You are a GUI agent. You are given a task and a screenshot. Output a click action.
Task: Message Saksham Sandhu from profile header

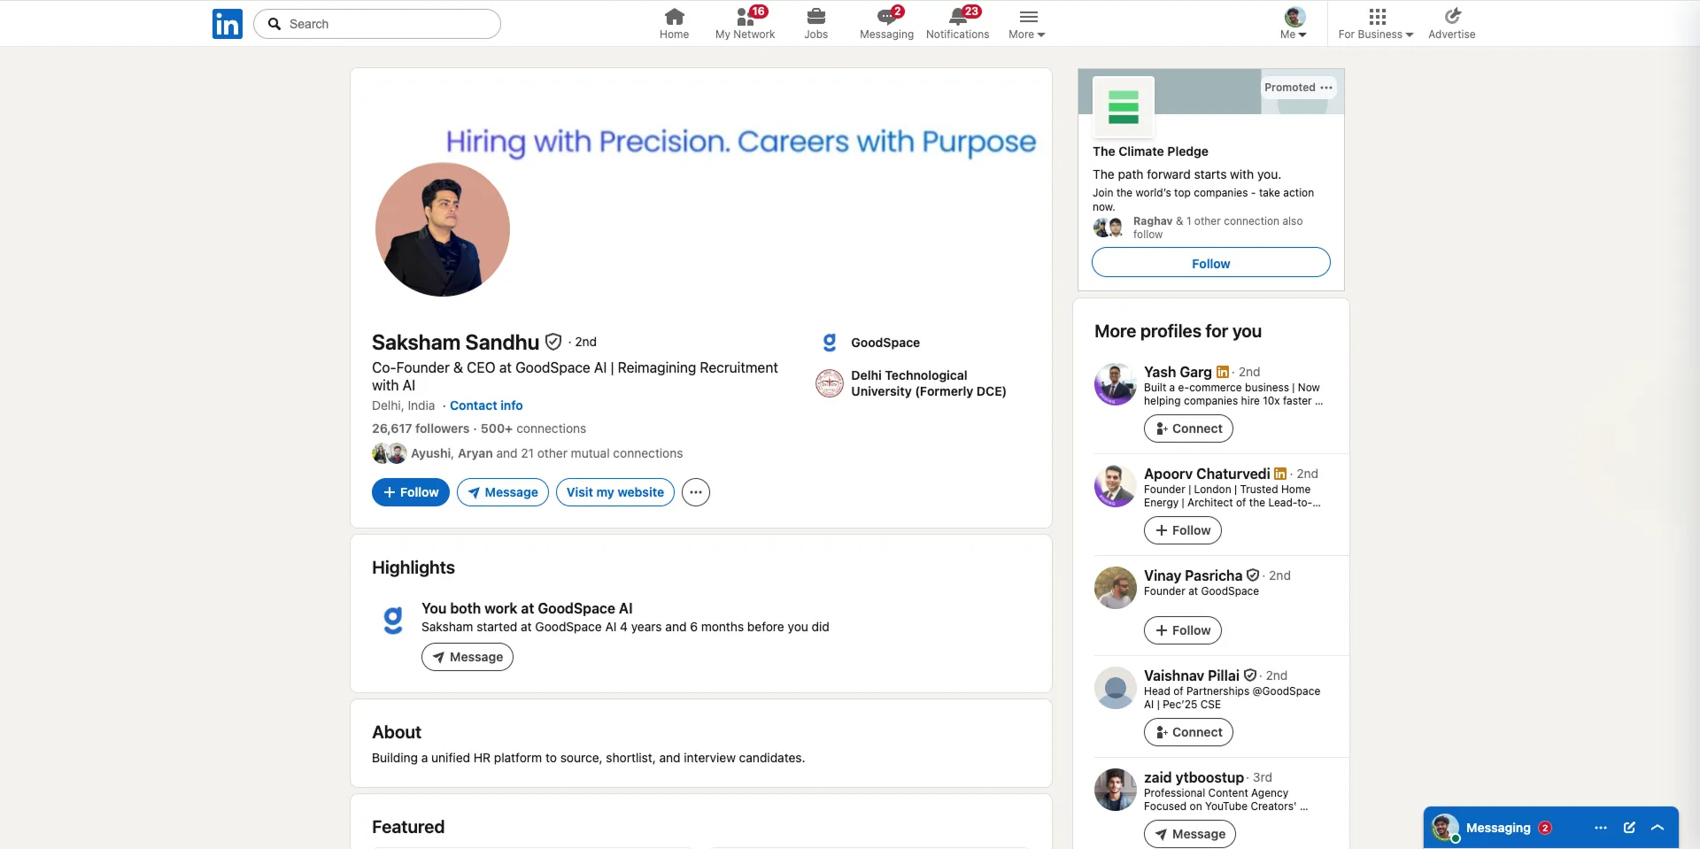[503, 492]
